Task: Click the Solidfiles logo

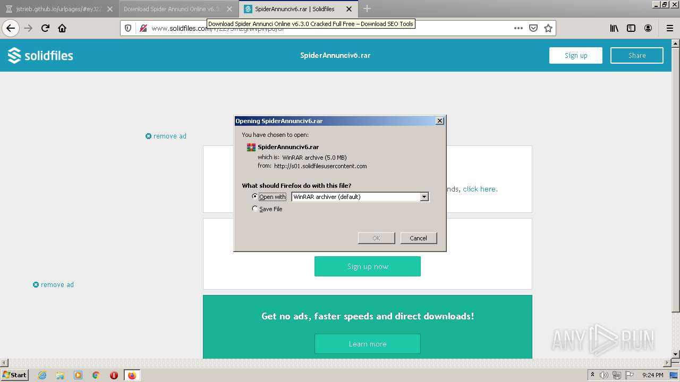Action: [40, 55]
